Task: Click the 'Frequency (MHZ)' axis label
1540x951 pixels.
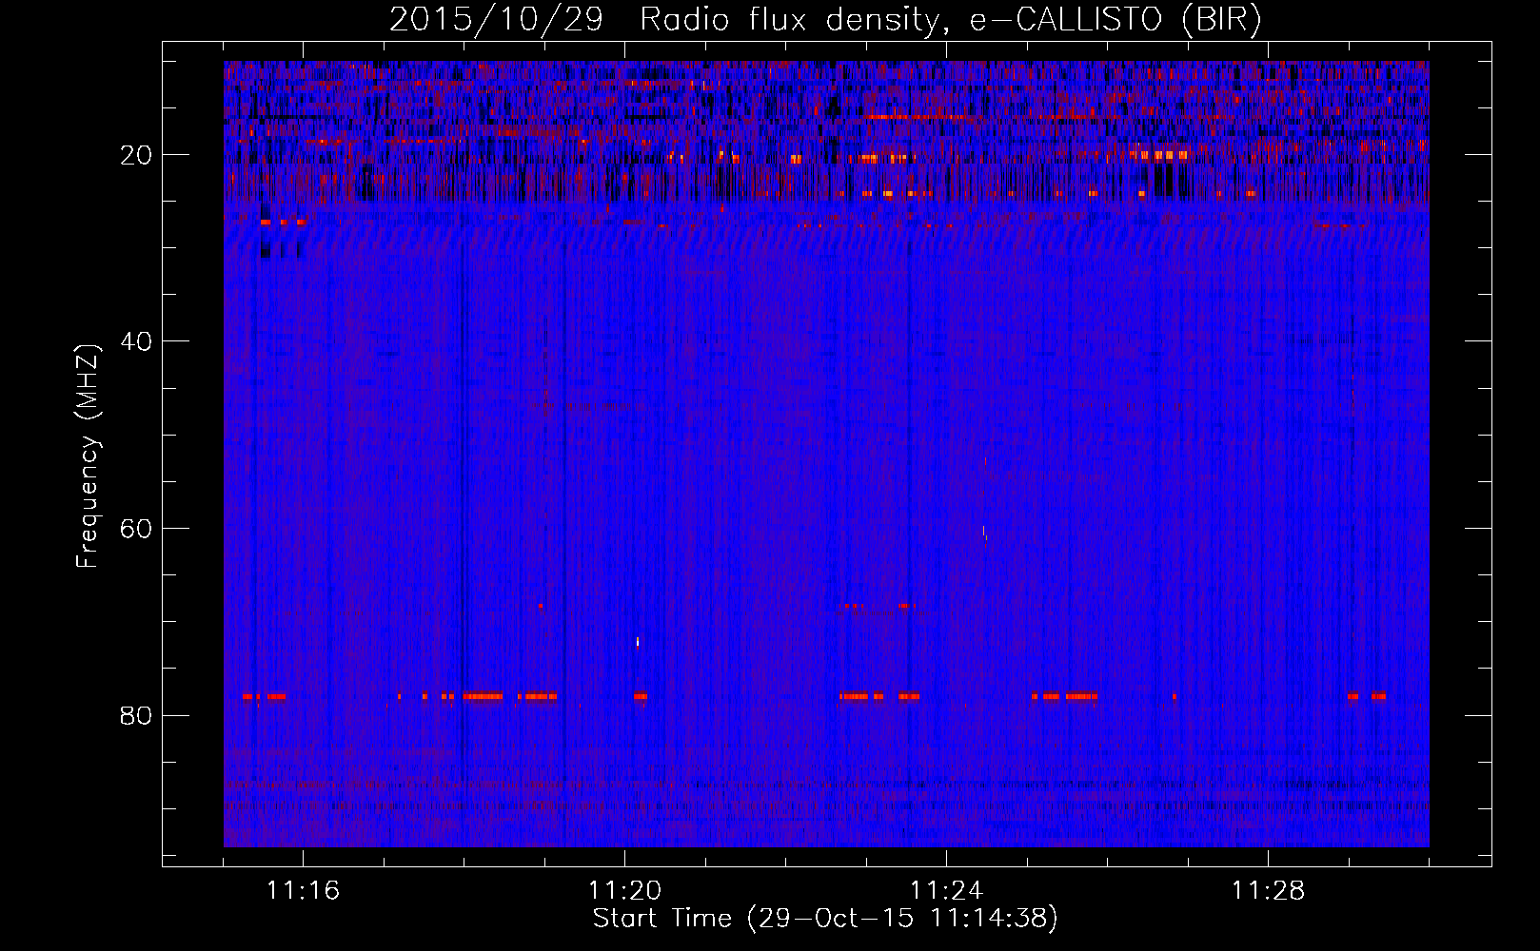Action: click(x=88, y=456)
